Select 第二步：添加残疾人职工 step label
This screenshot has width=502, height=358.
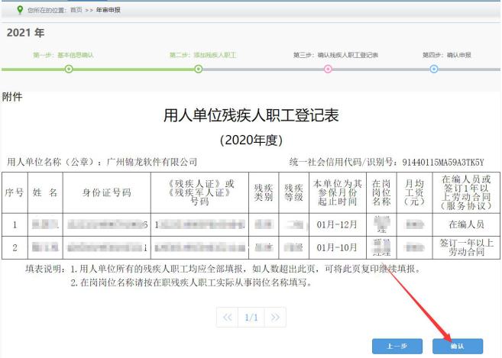pyautogui.click(x=202, y=55)
